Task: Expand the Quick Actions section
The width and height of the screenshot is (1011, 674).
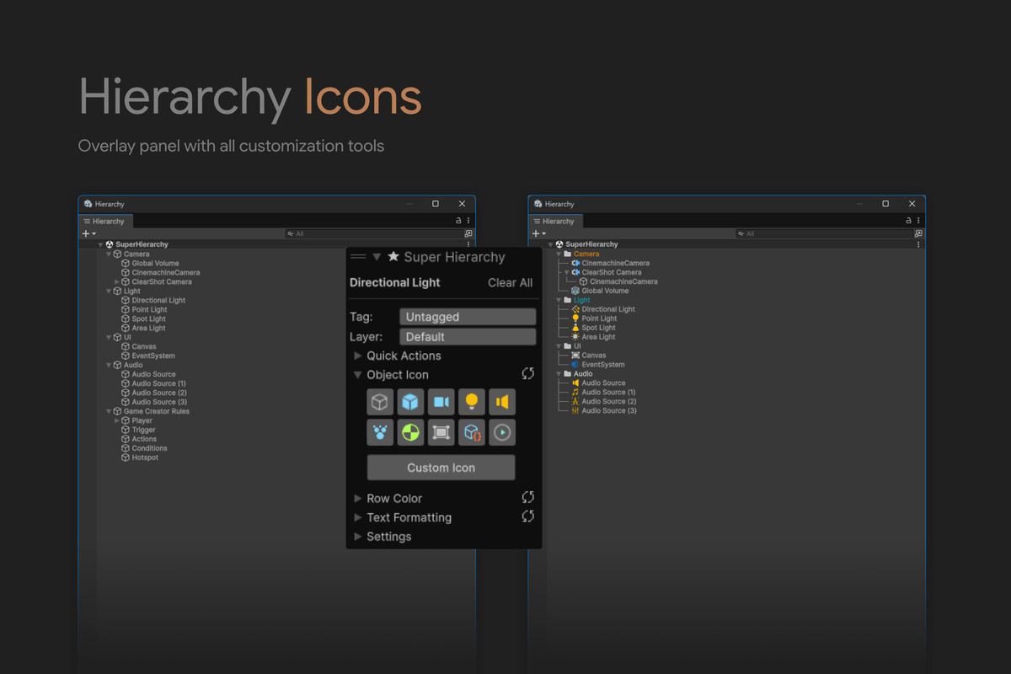Action: click(x=358, y=356)
